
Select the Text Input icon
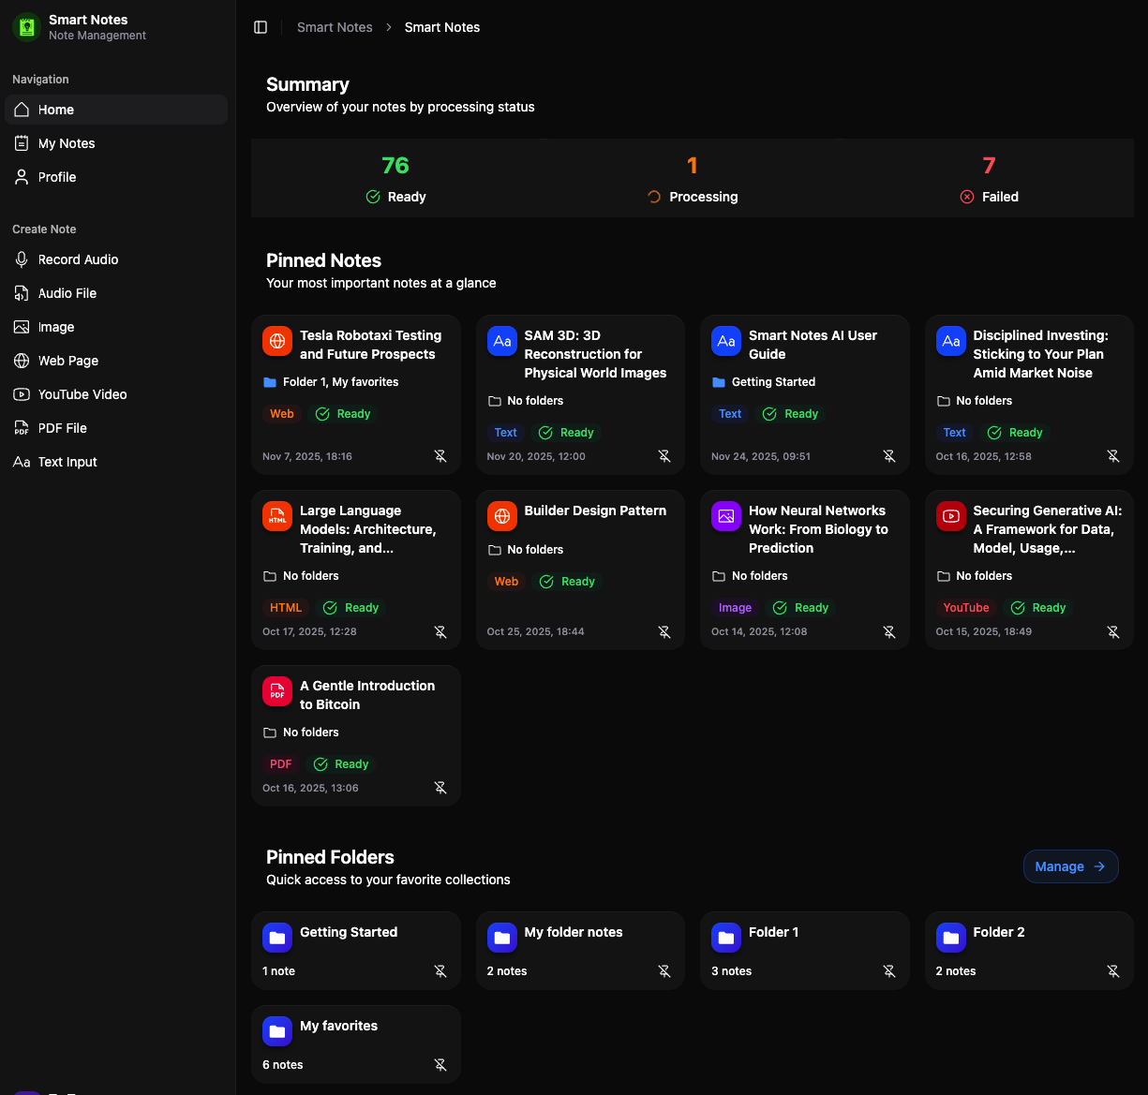tap(22, 462)
